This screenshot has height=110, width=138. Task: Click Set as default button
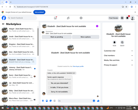click(39, 12)
